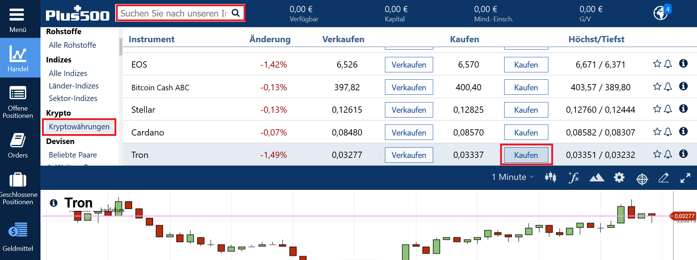Select Sektor-Indizes category

click(73, 98)
